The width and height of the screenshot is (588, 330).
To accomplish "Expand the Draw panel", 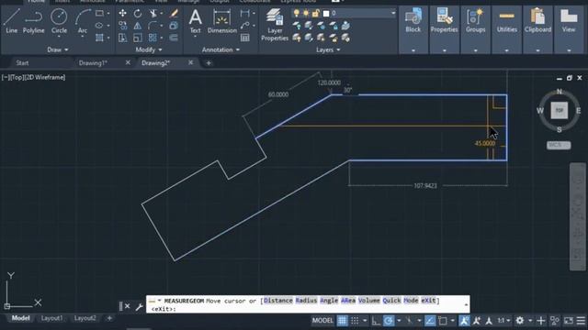I will click(58, 49).
